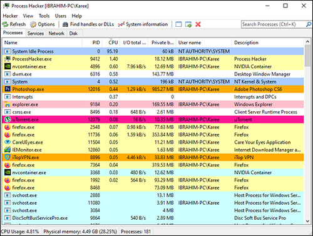The height and width of the screenshot is (236, 313).
Task: Click the Desktop Window Manager description
Action: tap(262, 74)
